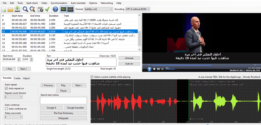The image size is (261, 125).
Task: Select subtitle row 10 in list
Action: [x=70, y=24]
